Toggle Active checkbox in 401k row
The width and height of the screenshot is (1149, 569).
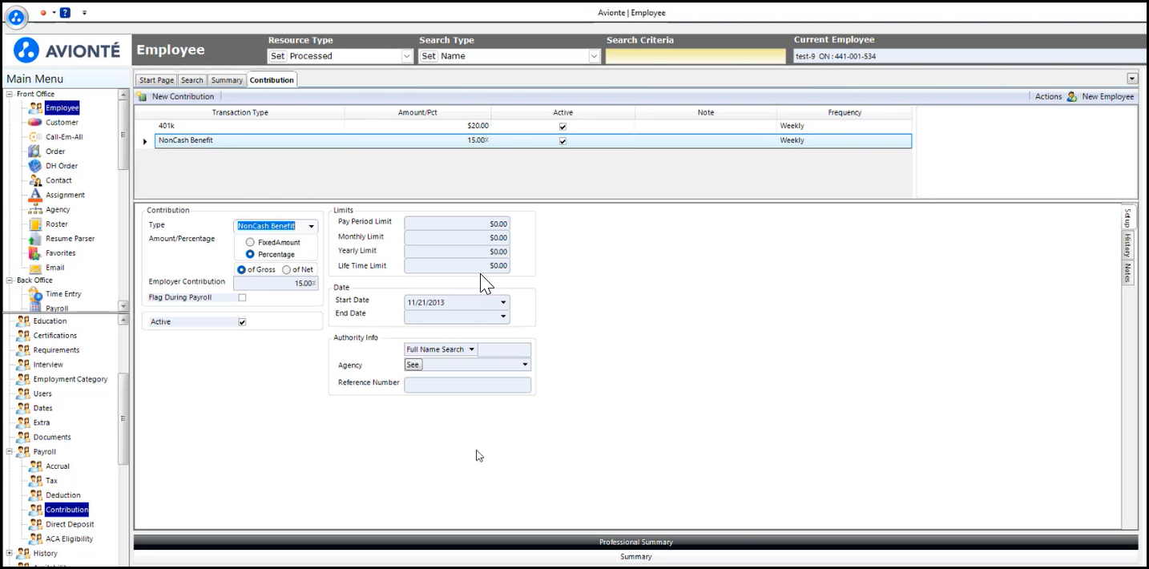tap(562, 127)
